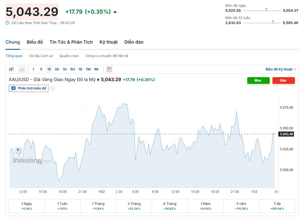Click the info icon beside Phân tích biểu đồ
This screenshot has height=220, width=303.
tap(53, 88)
